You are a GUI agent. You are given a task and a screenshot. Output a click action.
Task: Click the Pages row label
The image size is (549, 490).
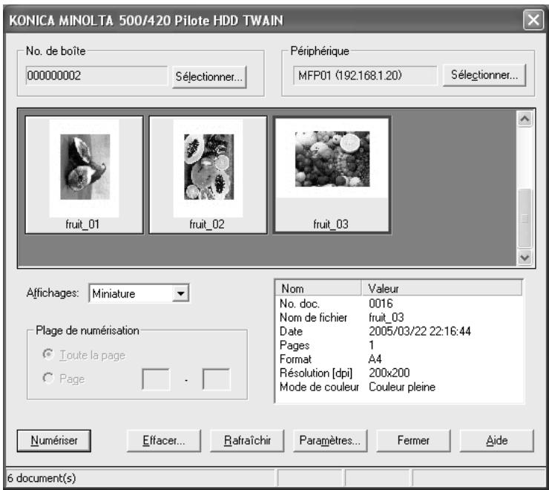pyautogui.click(x=295, y=345)
